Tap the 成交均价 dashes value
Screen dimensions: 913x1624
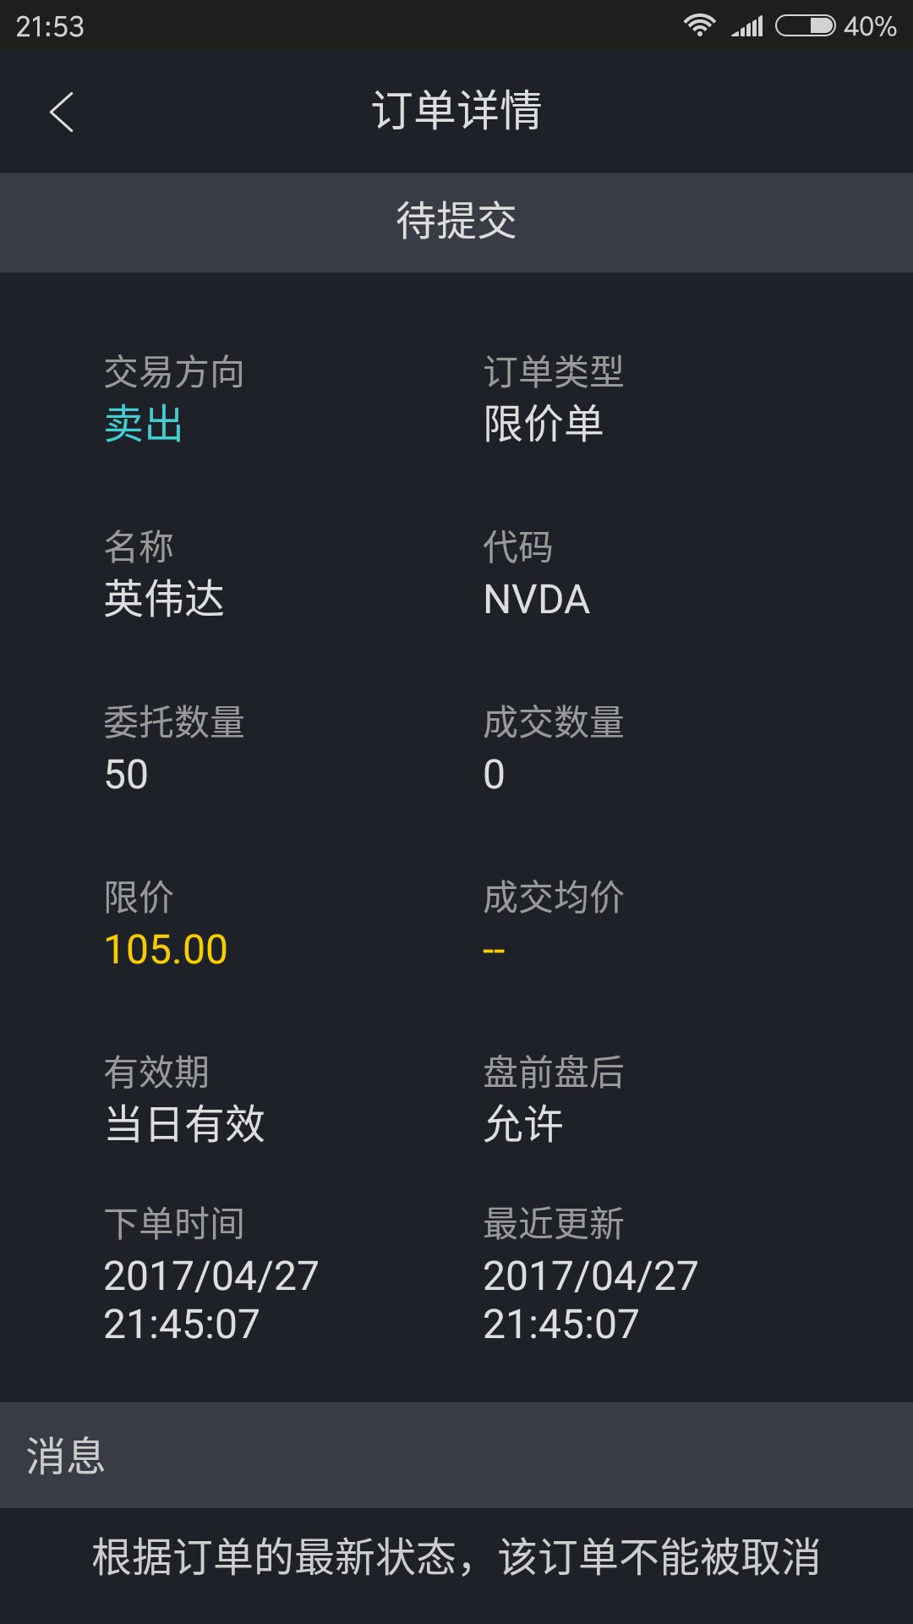pos(494,952)
